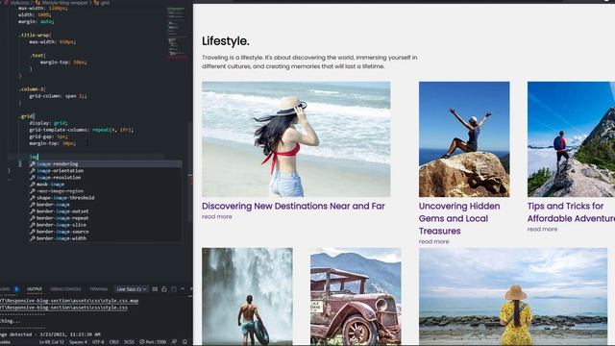The height and width of the screenshot is (346, 615).
Task: Click the 'grid' selector line in the editor
Action: point(27,116)
